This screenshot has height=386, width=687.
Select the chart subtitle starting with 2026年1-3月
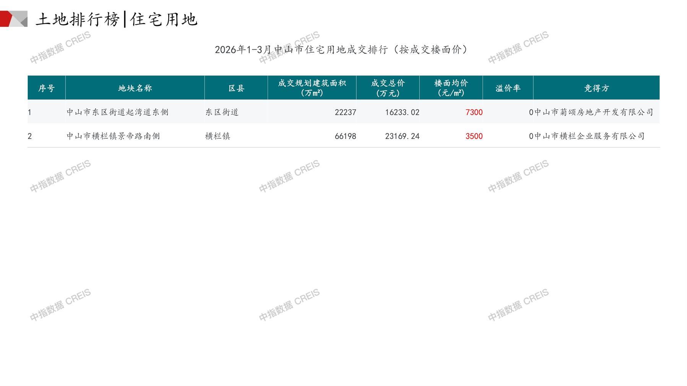(341, 50)
